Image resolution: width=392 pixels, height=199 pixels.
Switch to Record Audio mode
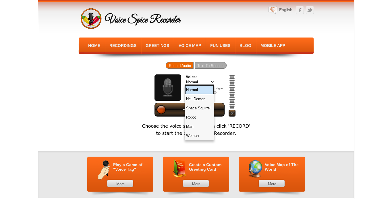click(x=180, y=66)
